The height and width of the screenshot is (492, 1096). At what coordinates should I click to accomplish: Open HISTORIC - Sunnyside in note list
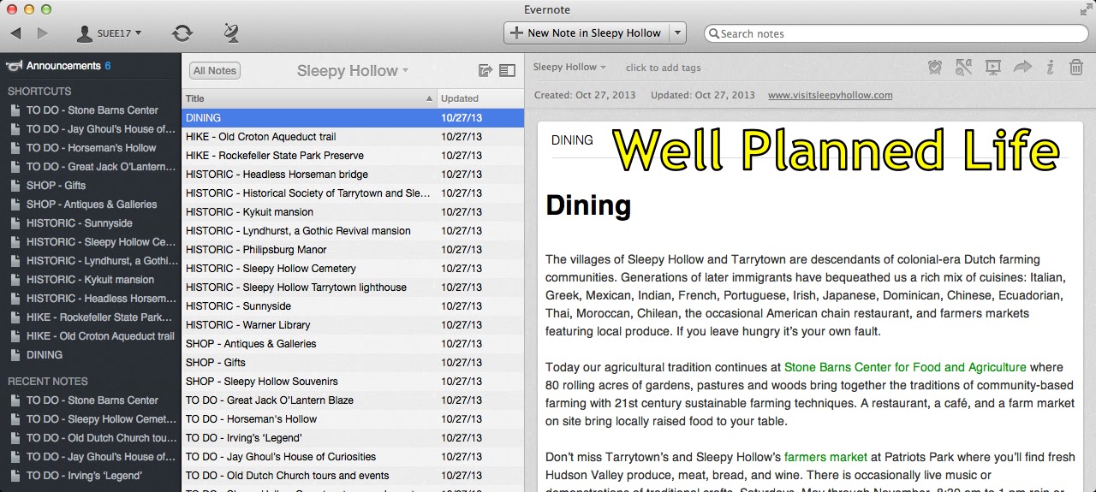pos(353,306)
